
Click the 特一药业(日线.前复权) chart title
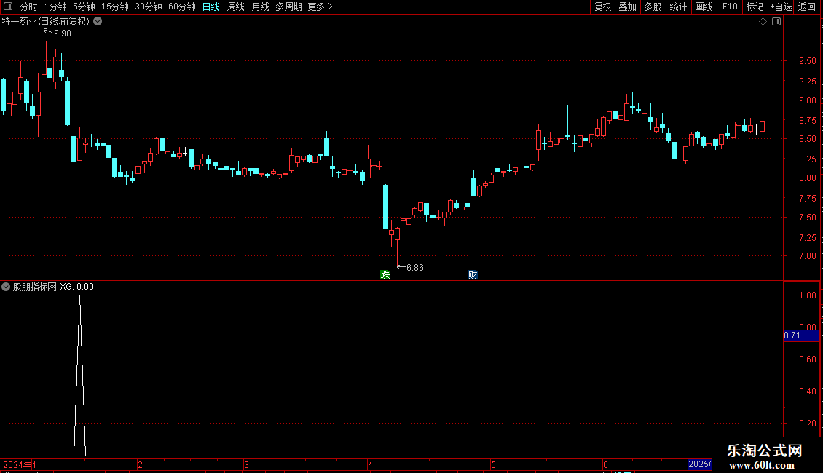pyautogui.click(x=46, y=22)
